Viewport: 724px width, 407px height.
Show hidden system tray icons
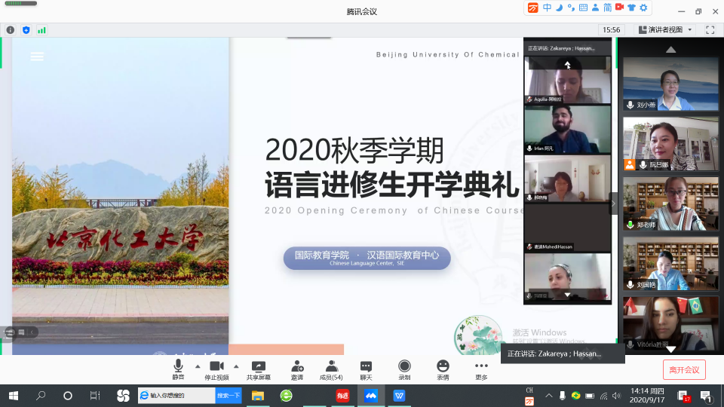(x=548, y=396)
